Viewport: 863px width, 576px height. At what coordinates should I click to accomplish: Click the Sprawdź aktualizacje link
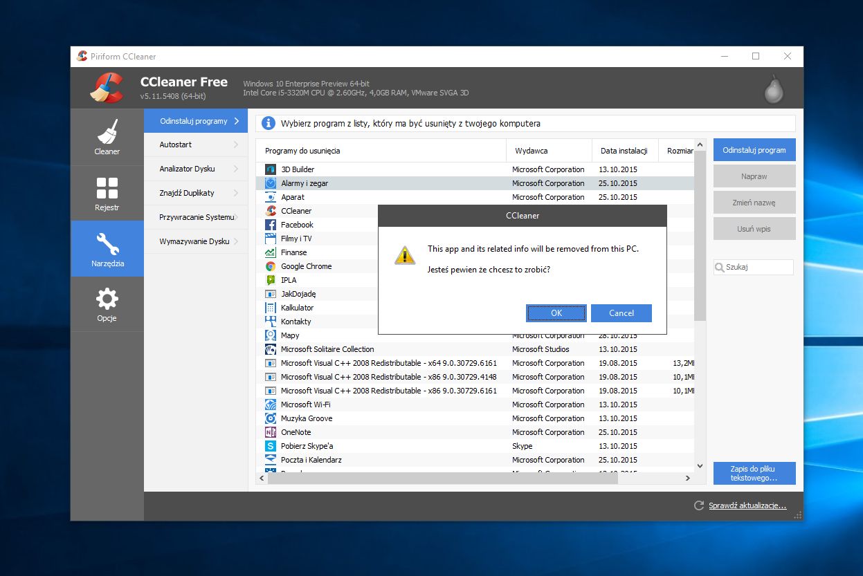(x=747, y=505)
